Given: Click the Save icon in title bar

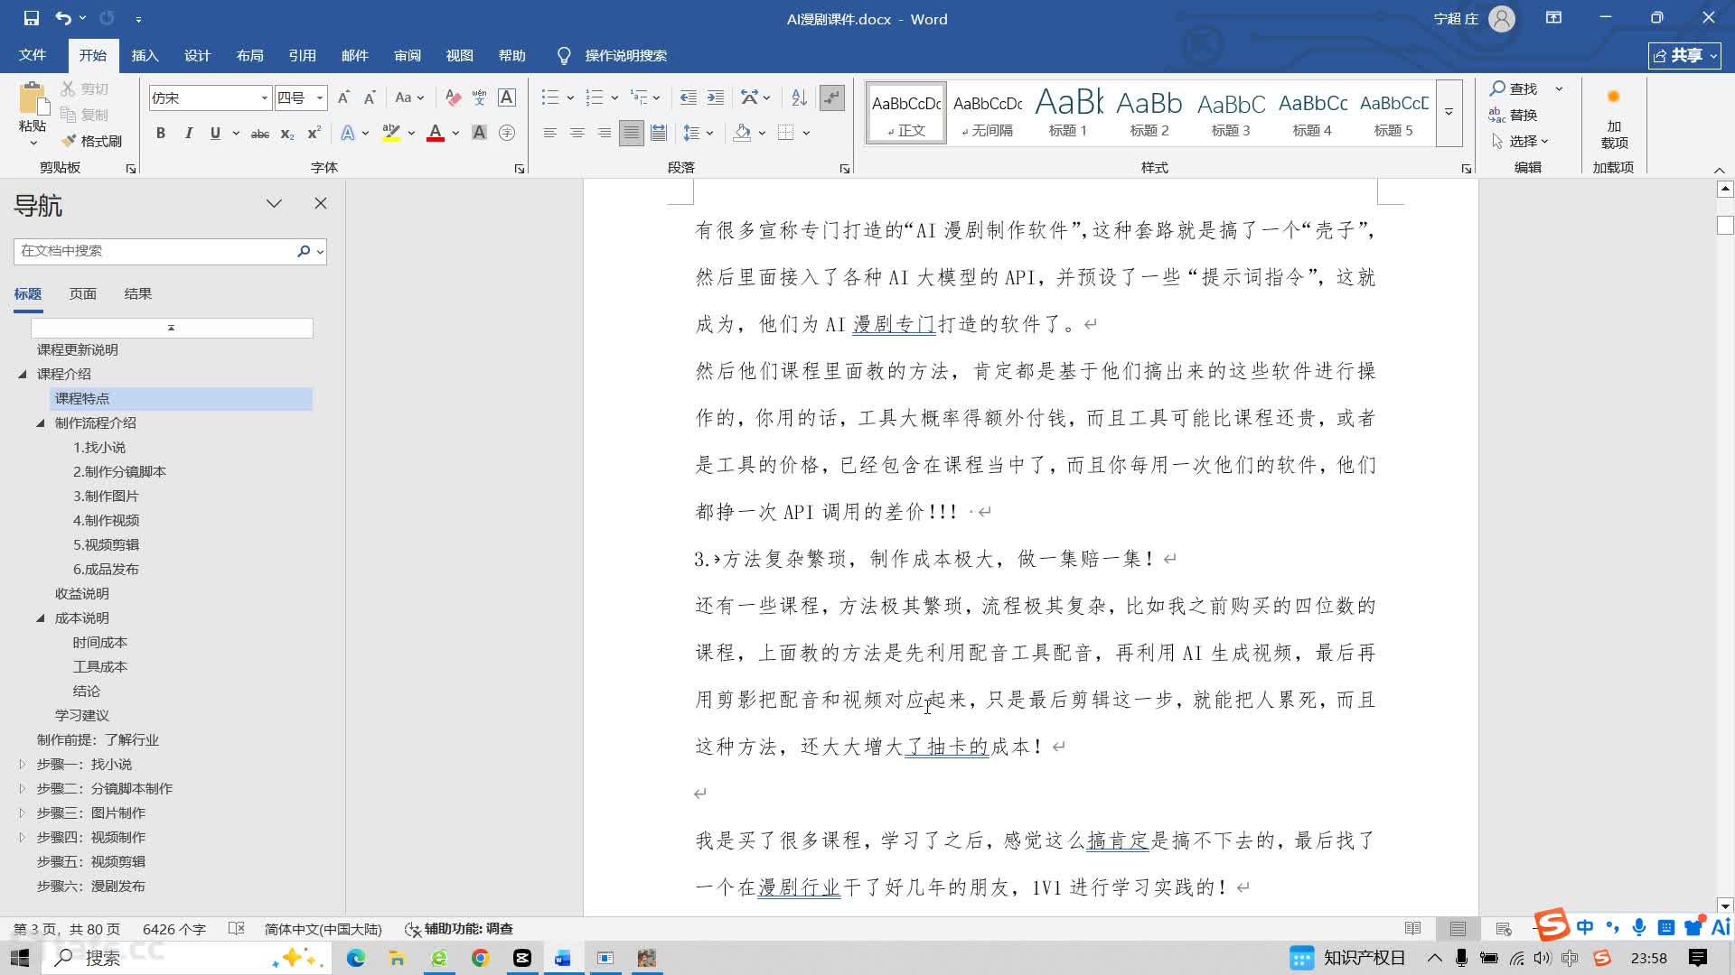Looking at the screenshot, I should point(31,18).
